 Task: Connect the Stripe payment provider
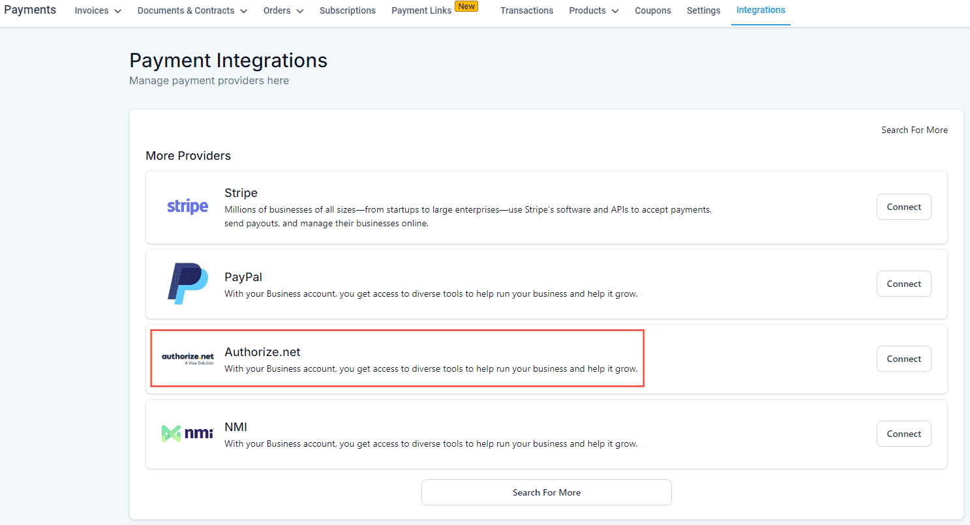(x=903, y=207)
